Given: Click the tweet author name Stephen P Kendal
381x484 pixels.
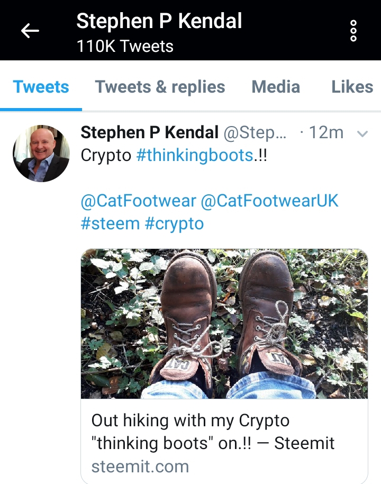Looking at the screenshot, I should click(149, 132).
